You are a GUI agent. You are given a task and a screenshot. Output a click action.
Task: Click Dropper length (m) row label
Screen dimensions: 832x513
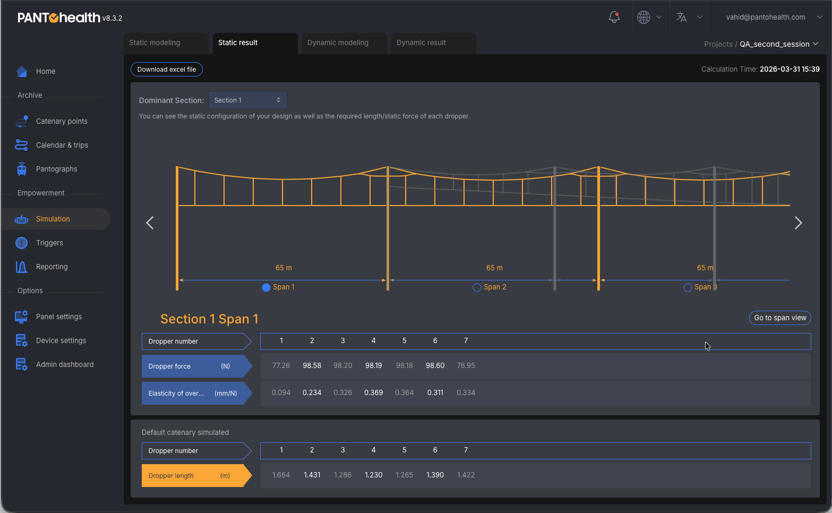point(196,476)
